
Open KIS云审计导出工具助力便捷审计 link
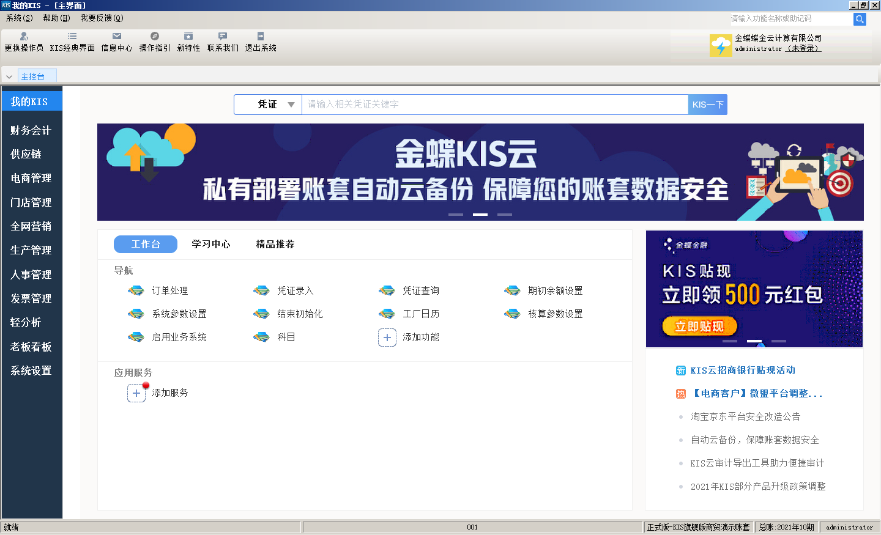(x=757, y=463)
